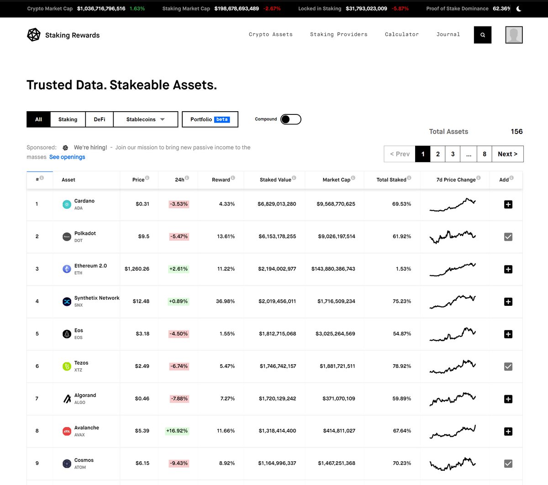Image resolution: width=548 pixels, height=485 pixels.
Task: Click the Synthetix Network coin icon
Action: 67,301
